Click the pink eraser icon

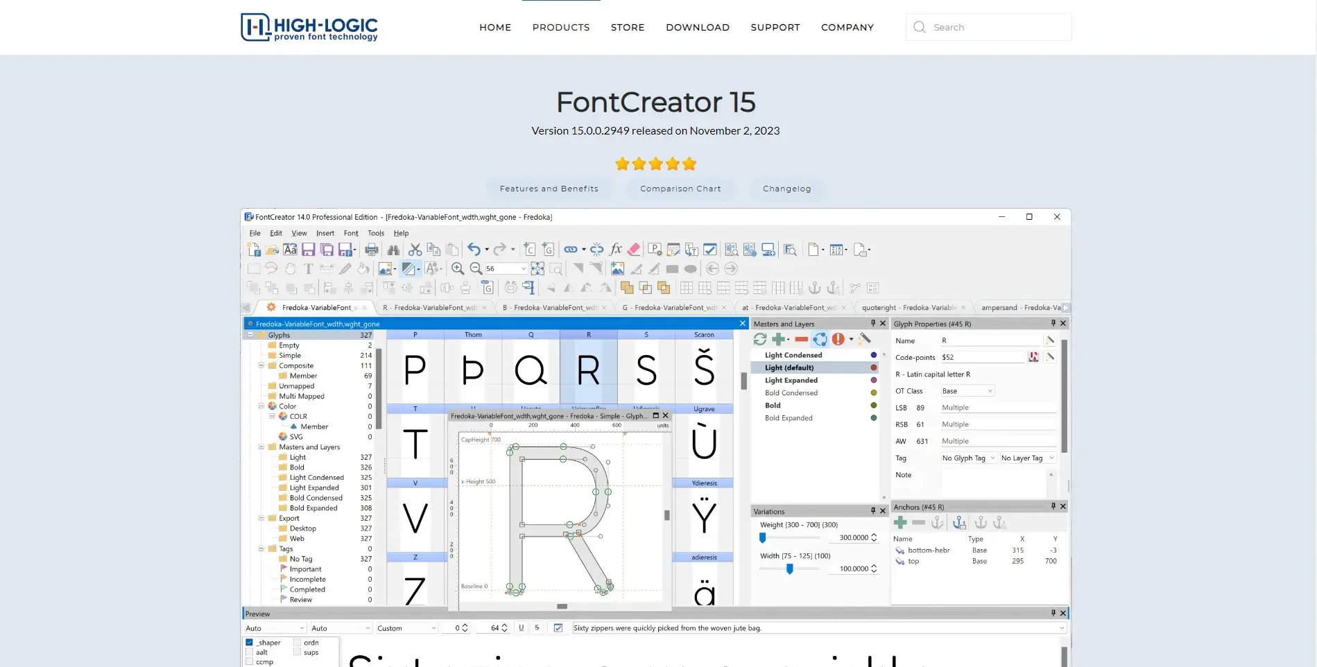tap(634, 250)
